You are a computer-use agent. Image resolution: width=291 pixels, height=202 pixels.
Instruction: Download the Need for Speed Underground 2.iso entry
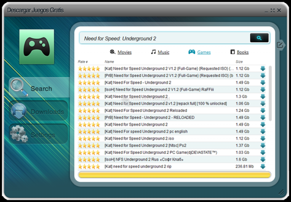[x=263, y=139]
